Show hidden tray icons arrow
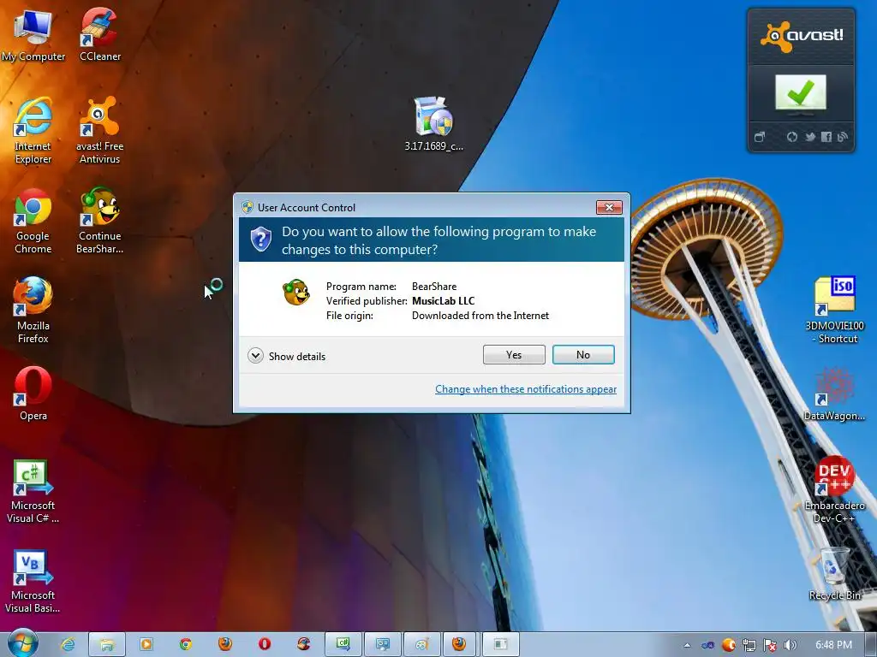Screen dimensions: 877x657 pos(687,645)
